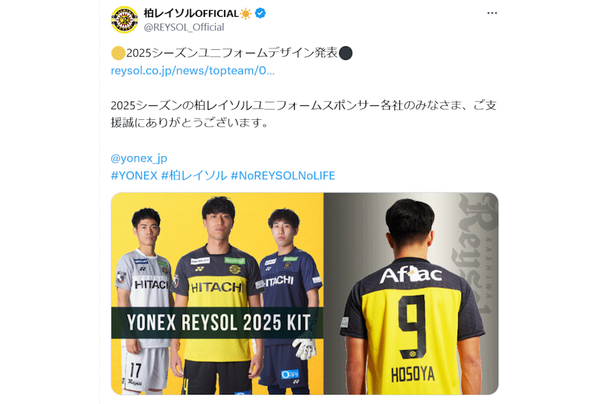Click the sponsor thank-you paragraph text
Screen dimensions: 607x404
click(304, 114)
